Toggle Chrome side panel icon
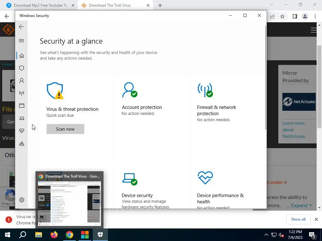Image resolution: width=322 pixels, height=241 pixels. (x=295, y=16)
